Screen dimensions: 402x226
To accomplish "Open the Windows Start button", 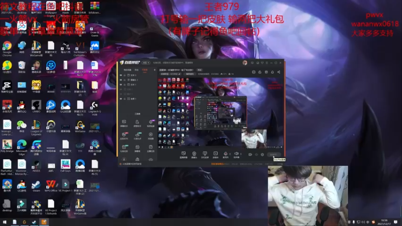I will (x=5, y=222).
